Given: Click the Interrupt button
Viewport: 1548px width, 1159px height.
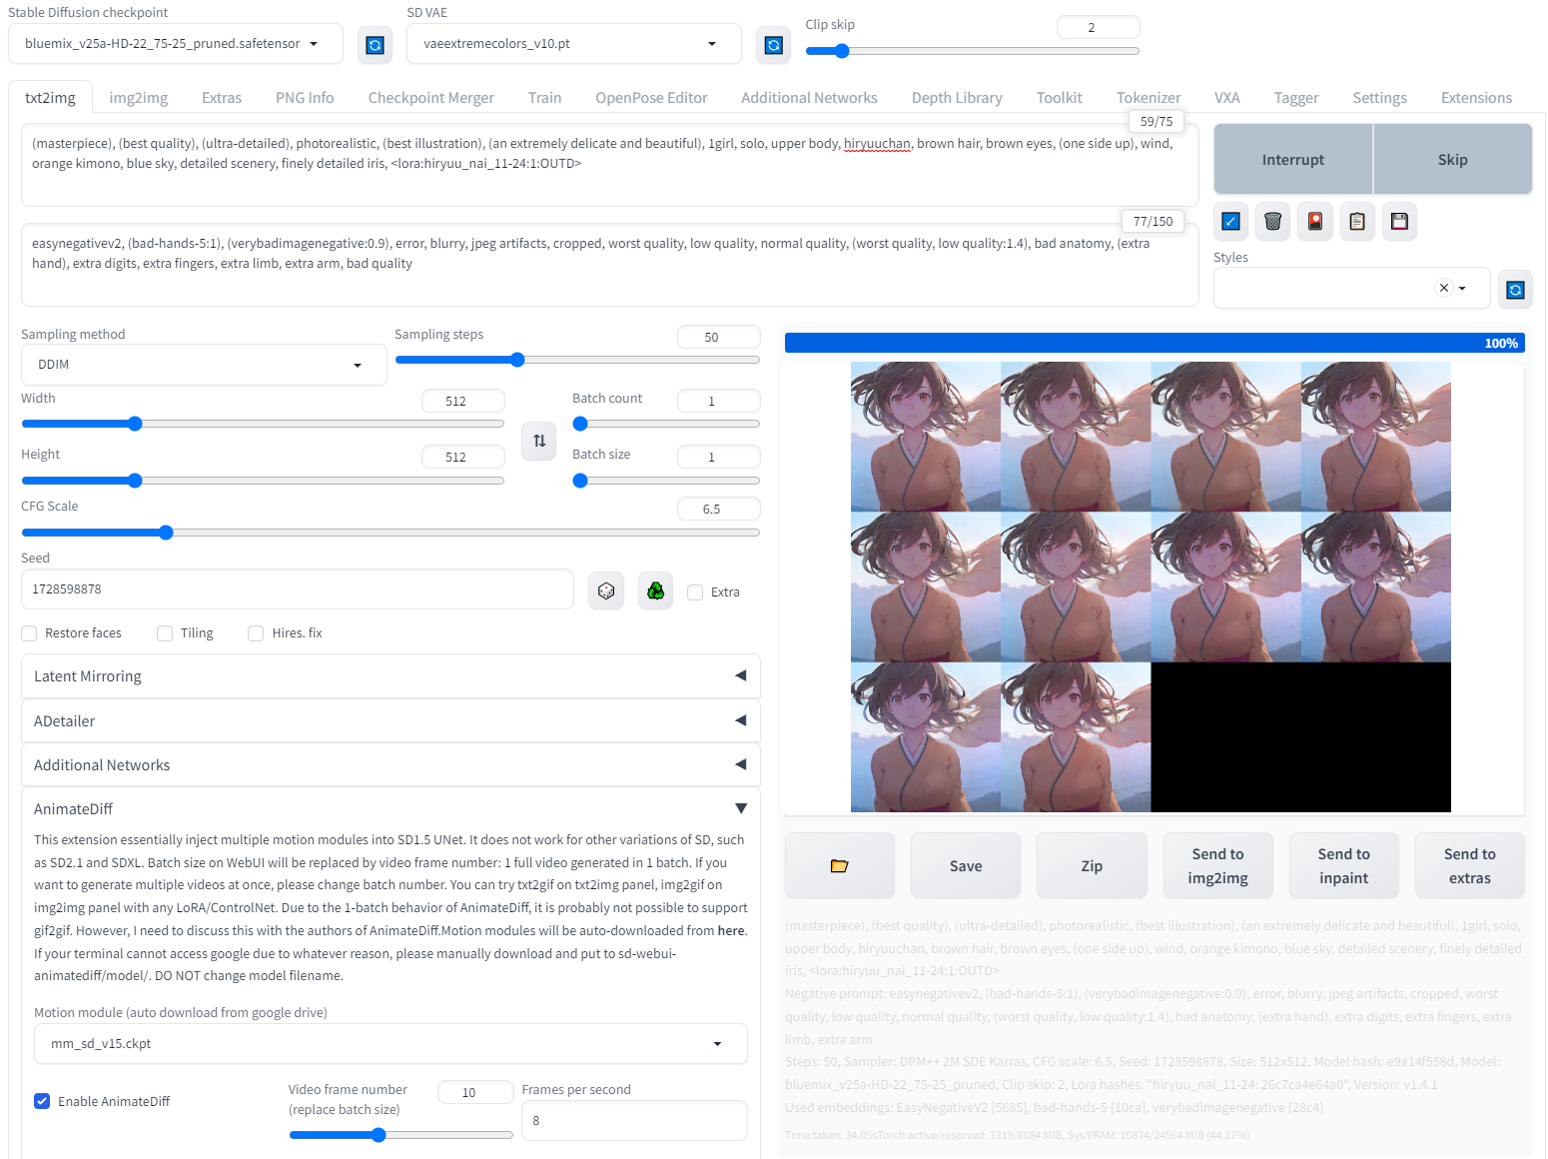Looking at the screenshot, I should click(1292, 159).
